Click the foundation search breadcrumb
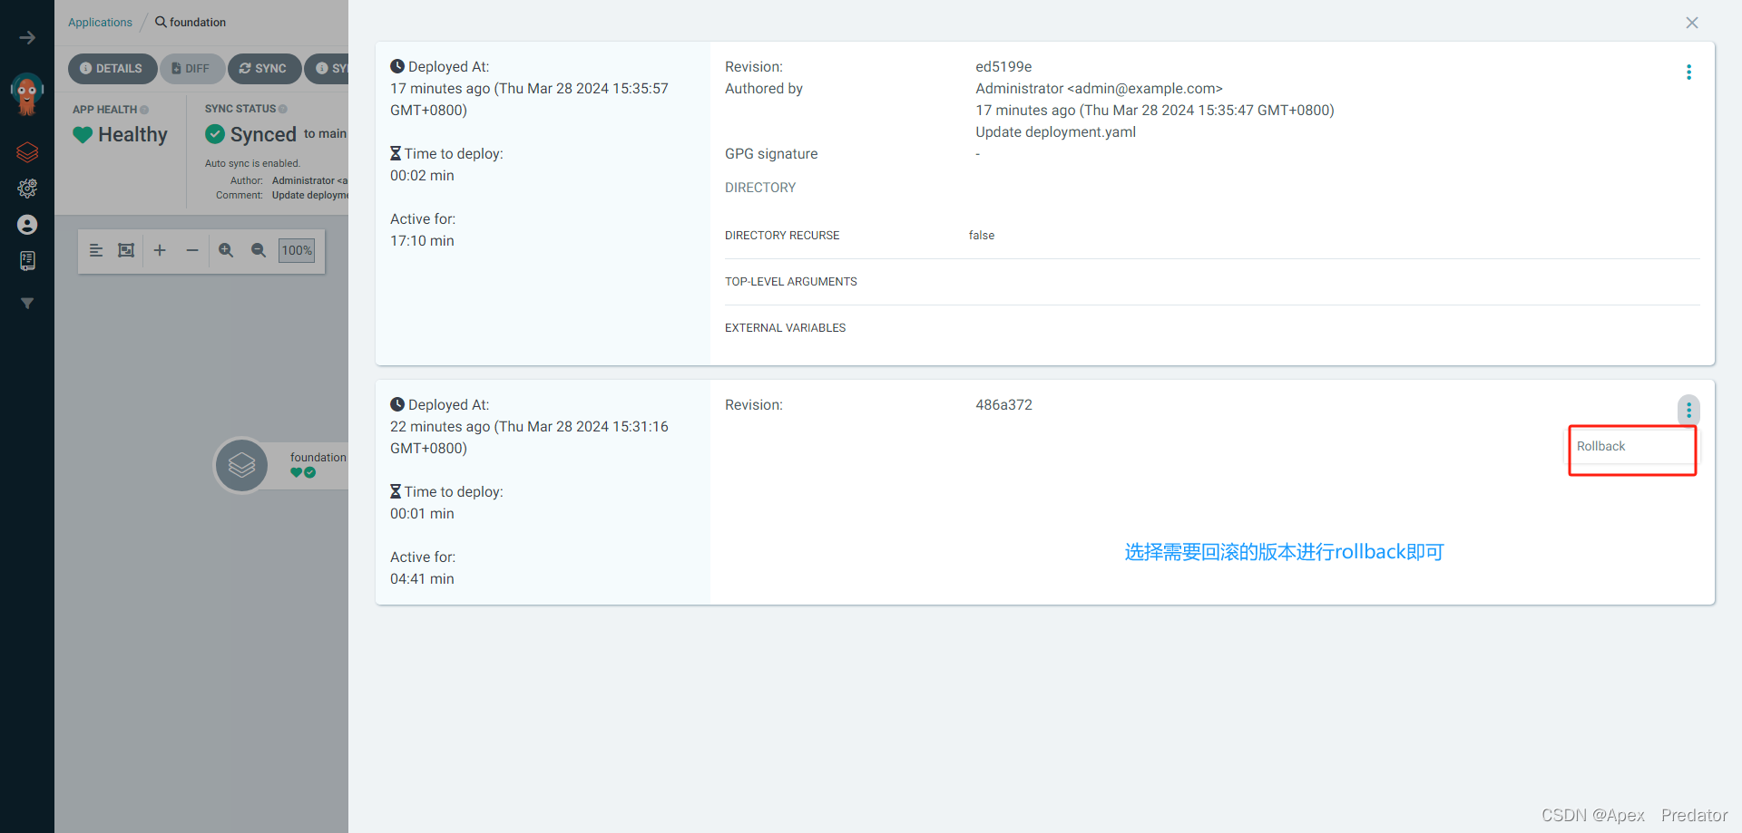This screenshot has width=1742, height=833. pyautogui.click(x=191, y=22)
